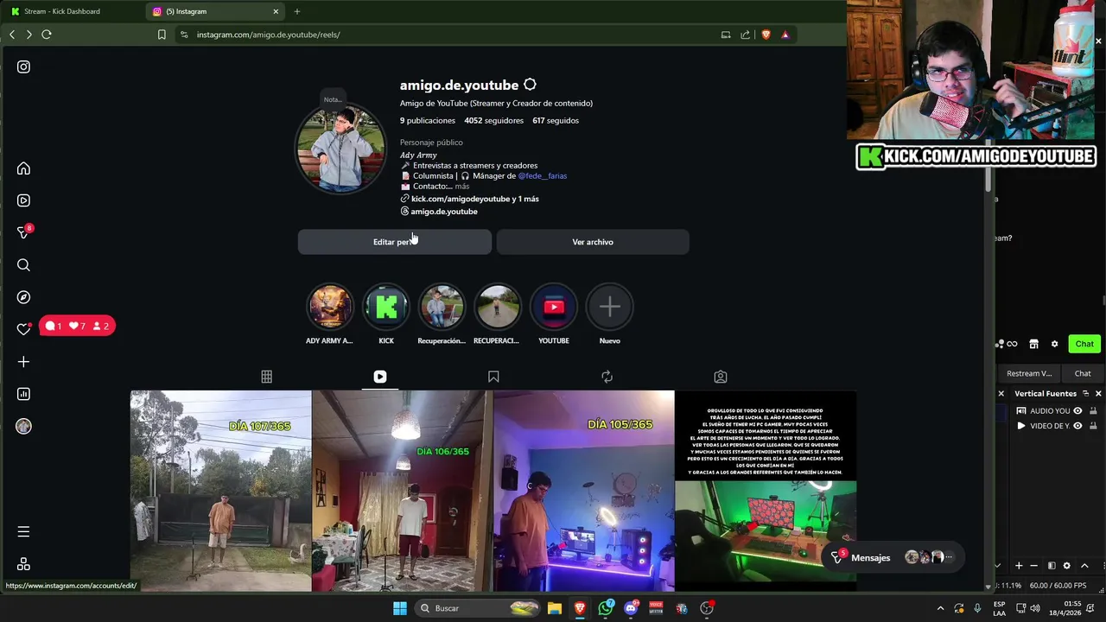Screen dimensions: 1106x622
Task: Lock the AUDIO YOU source
Action: [1091, 411]
